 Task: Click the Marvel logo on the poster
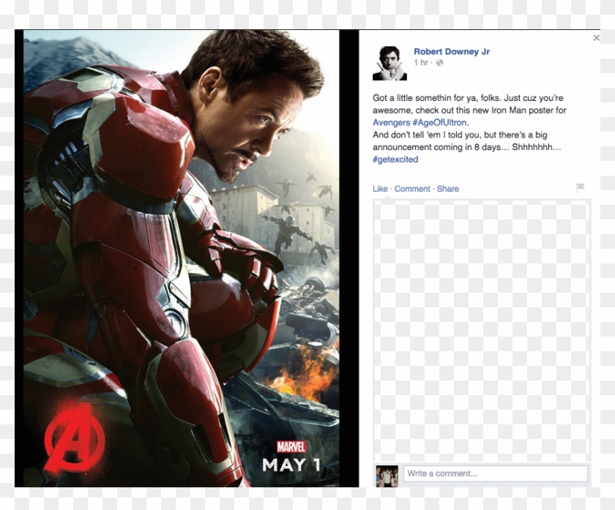pyautogui.click(x=291, y=446)
